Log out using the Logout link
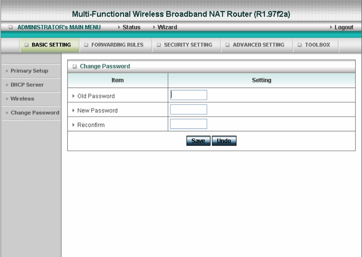The height and width of the screenshot is (257, 362). tap(344, 27)
